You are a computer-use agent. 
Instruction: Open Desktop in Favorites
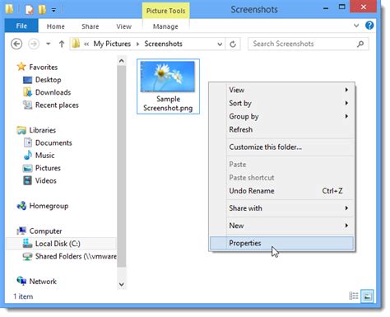coord(49,80)
